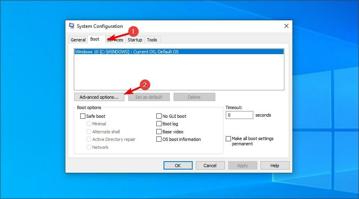Select the Boot tab
Viewport: 359px width, 199px height.
point(95,39)
